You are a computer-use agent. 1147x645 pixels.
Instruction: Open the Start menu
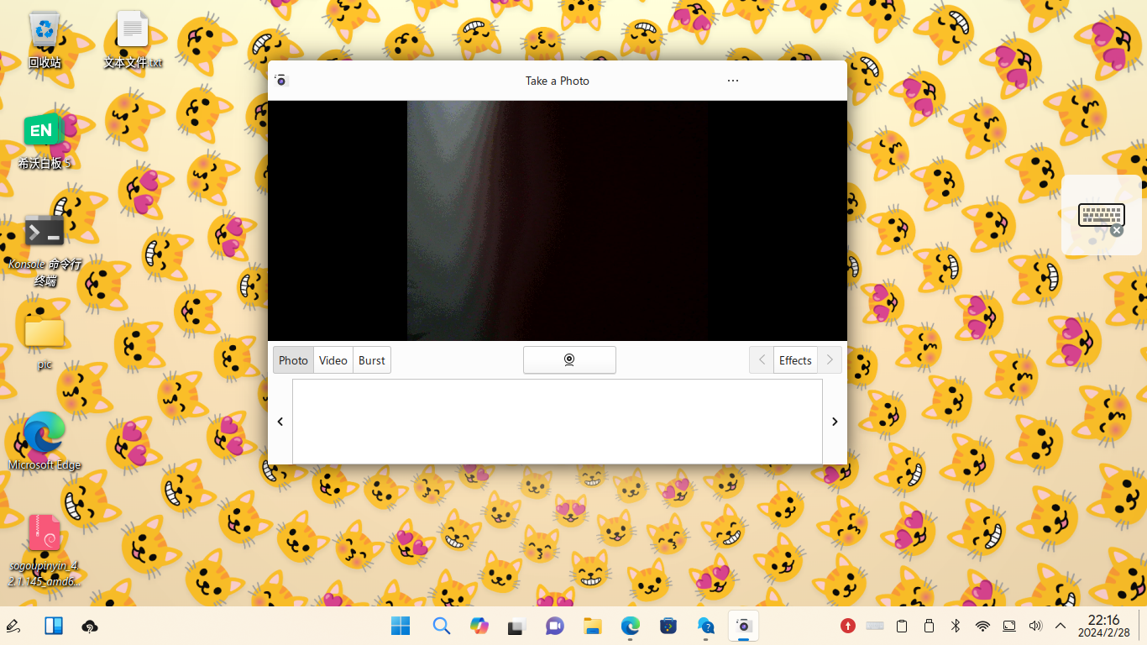[401, 626]
